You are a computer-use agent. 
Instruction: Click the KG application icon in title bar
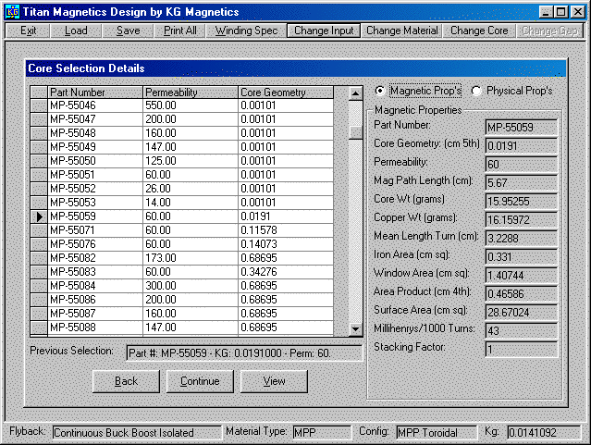[12, 12]
